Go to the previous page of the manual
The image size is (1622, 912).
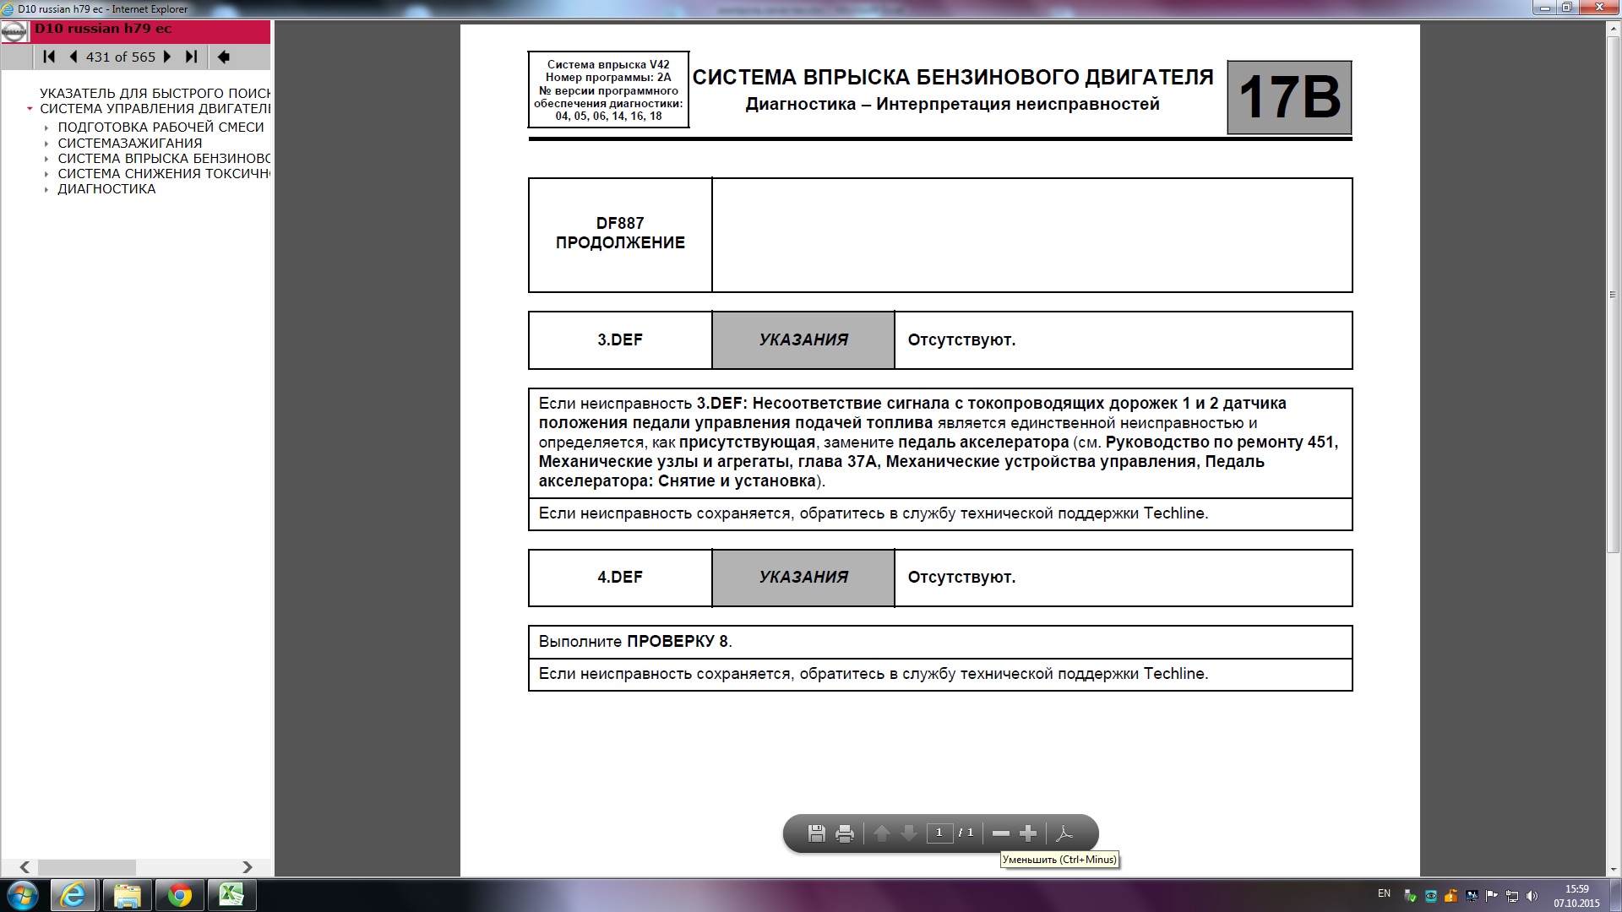point(73,57)
